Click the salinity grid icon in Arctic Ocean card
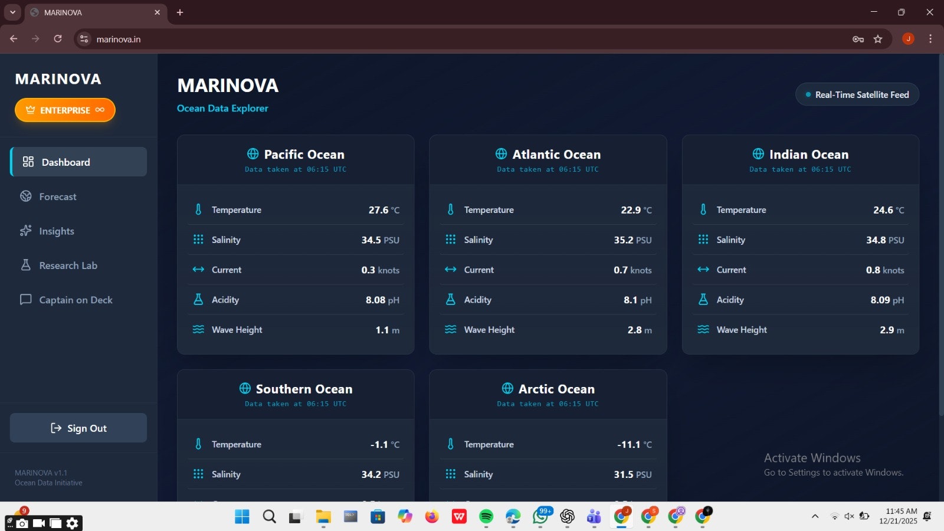The image size is (944, 531). (450, 473)
